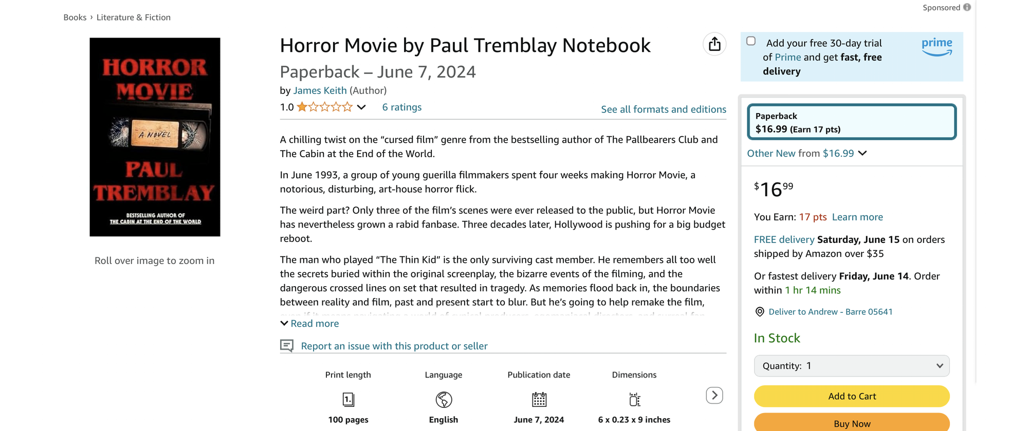
Task: Go to Literature & Fiction breadcrumb
Action: coord(133,17)
